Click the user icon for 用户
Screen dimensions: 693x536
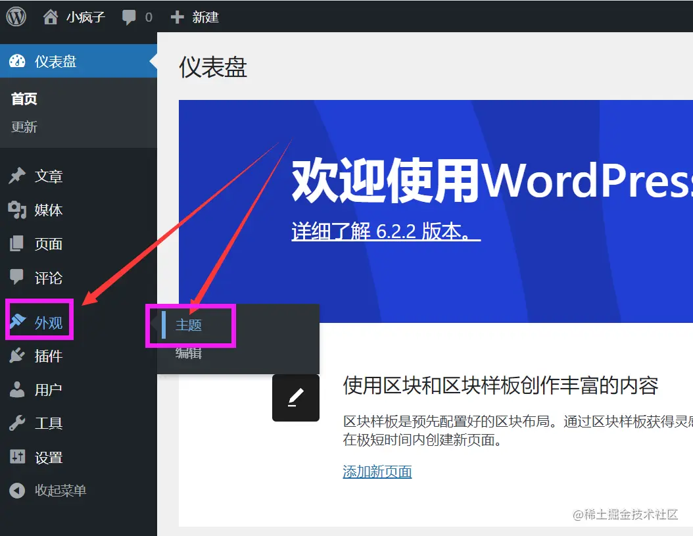17,389
